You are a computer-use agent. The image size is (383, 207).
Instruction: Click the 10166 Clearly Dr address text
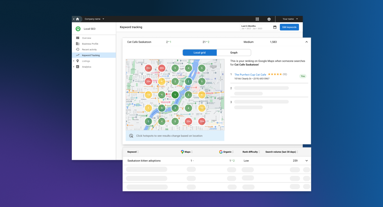[x=243, y=79]
